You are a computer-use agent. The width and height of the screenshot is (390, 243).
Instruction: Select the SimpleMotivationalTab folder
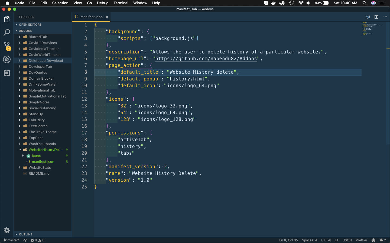pyautogui.click(x=47, y=96)
